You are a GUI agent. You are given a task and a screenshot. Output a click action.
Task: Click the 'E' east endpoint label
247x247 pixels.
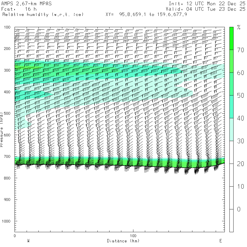click(x=221, y=241)
